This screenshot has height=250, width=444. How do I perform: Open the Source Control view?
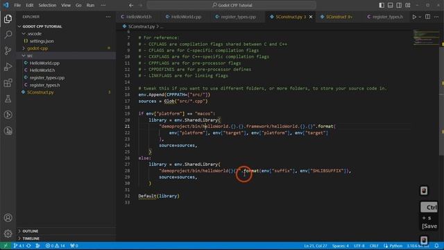pos(8,51)
